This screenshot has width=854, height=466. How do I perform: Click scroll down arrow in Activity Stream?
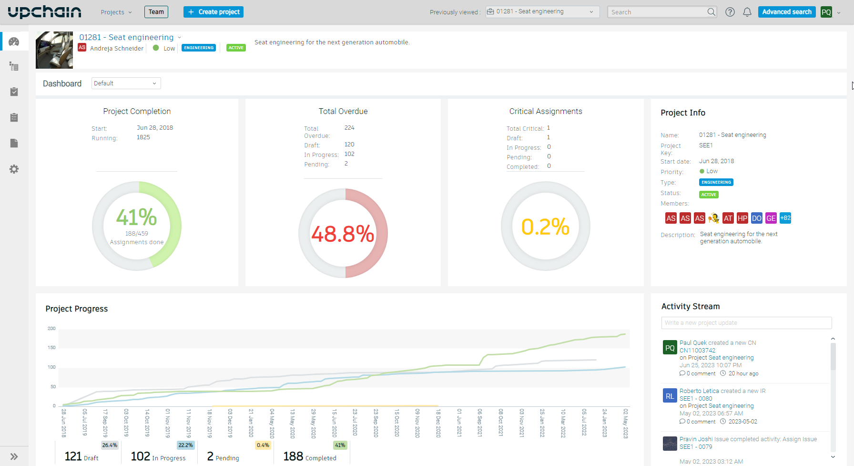[x=833, y=456]
